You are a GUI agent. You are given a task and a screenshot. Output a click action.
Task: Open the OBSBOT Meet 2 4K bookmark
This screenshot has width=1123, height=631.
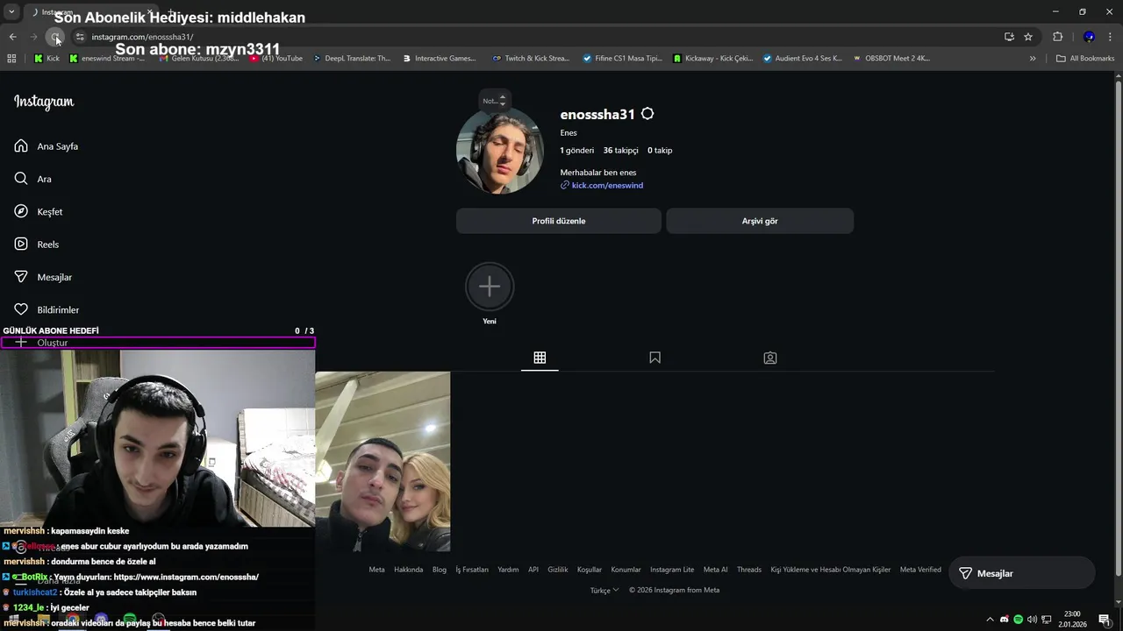[x=891, y=59]
